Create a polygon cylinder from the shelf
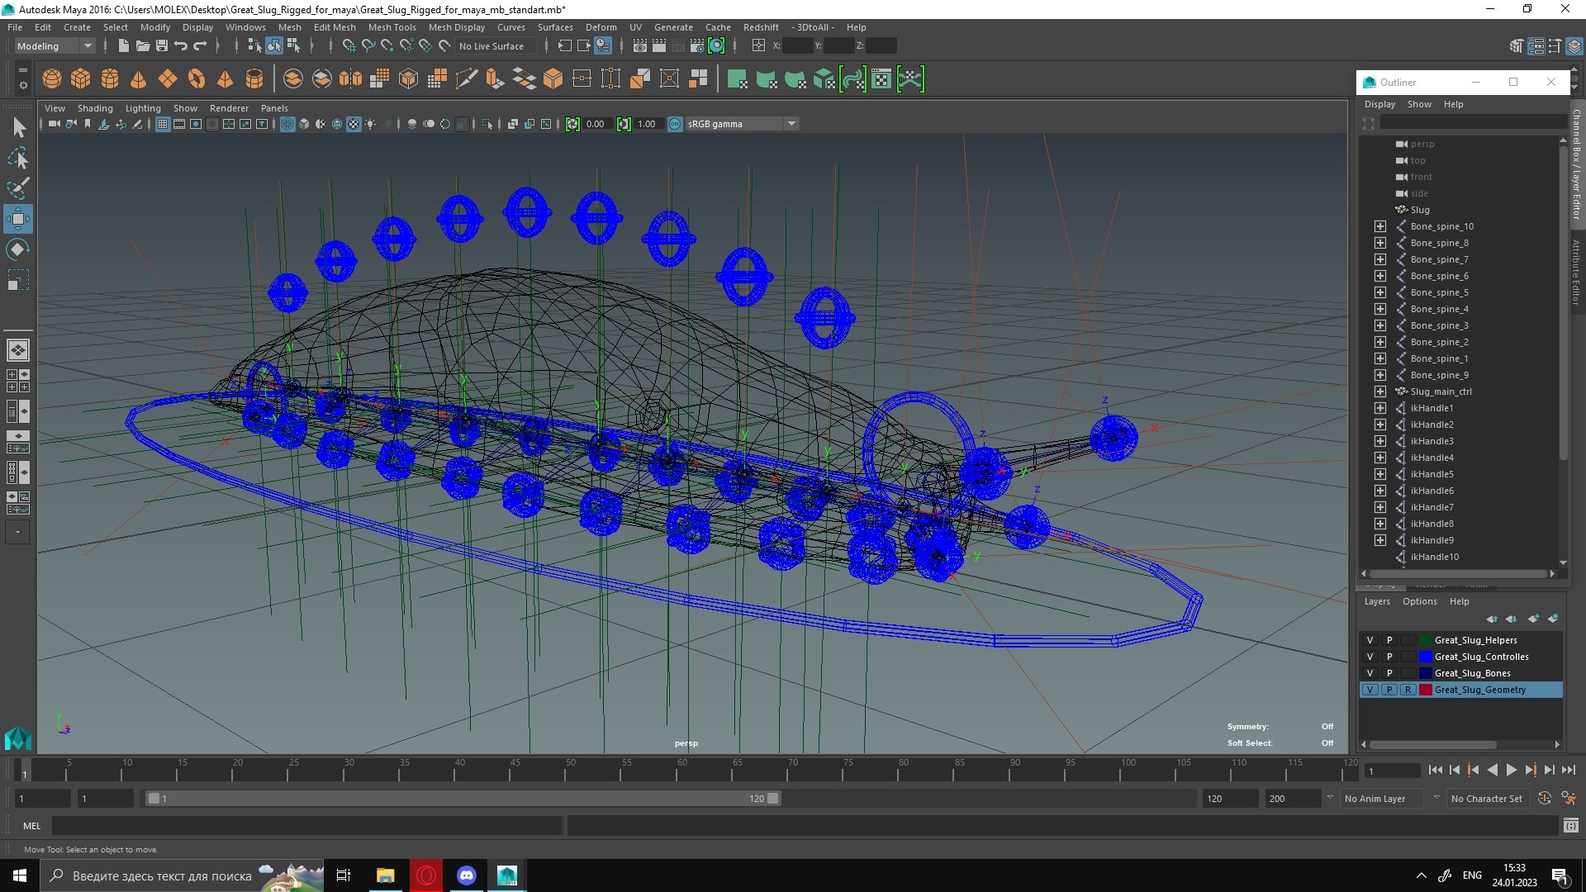 tap(110, 78)
